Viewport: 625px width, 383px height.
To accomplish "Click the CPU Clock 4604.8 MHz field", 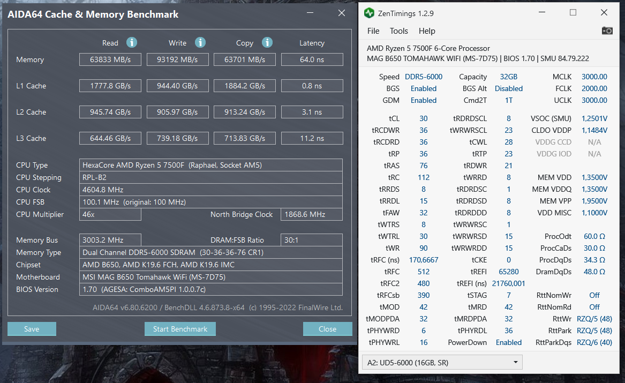I will click(211, 190).
